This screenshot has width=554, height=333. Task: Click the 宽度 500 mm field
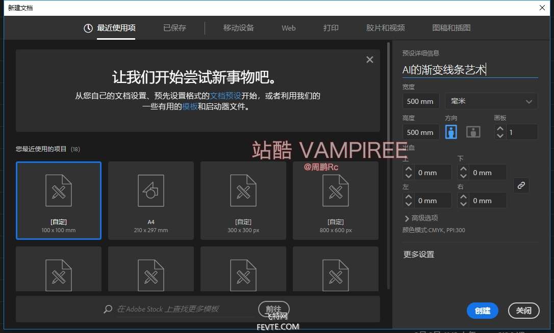420,101
